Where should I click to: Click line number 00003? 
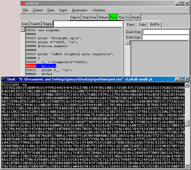click(x=31, y=38)
